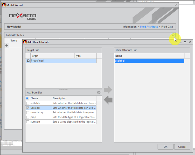Click left arrow to remove attribute

tap(108, 100)
